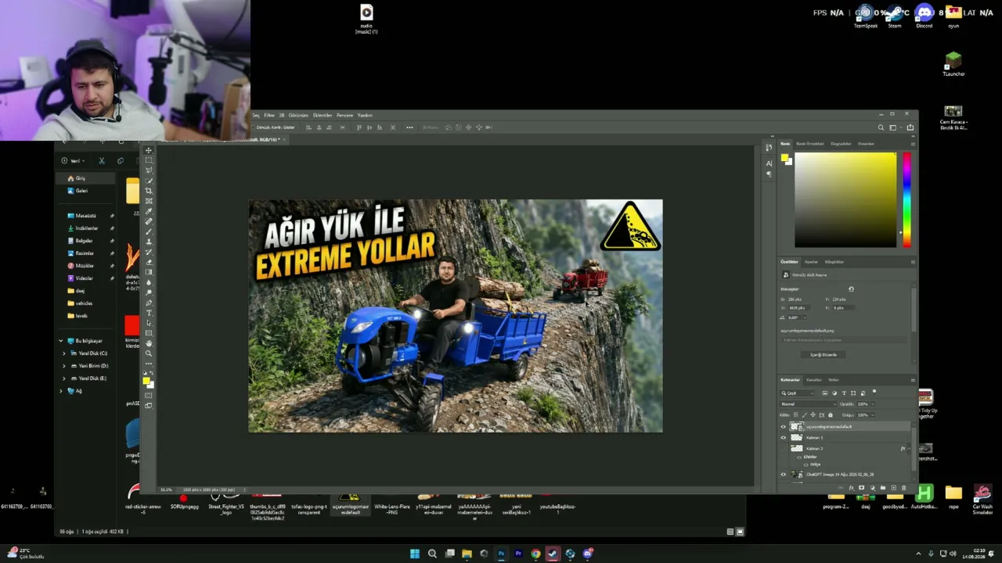1002x563 pixels.
Task: Pick a color in the yellow color field
Action: [845, 199]
